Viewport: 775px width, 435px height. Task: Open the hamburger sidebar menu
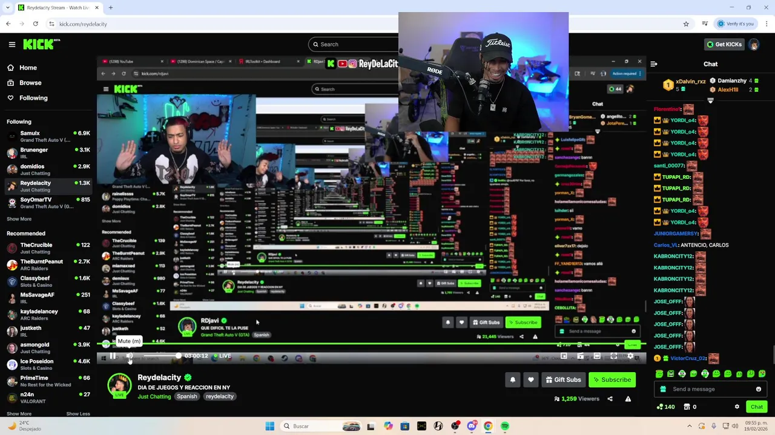coord(12,44)
